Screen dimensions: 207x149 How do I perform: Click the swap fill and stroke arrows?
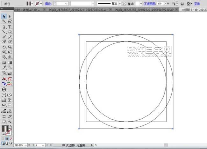[11, 126]
